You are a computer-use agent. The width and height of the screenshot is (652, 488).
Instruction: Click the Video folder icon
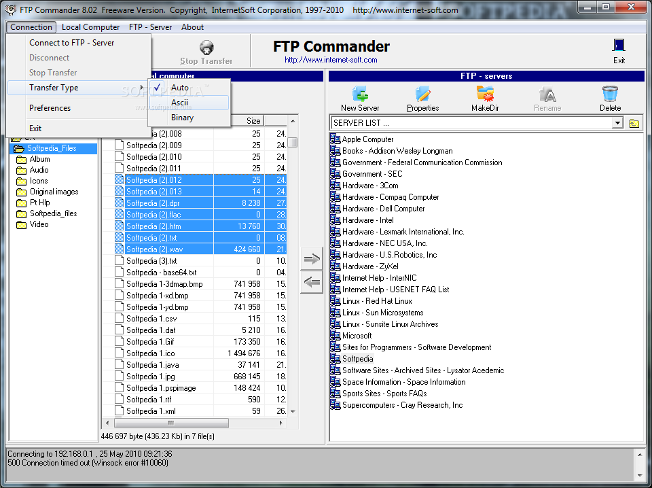21,225
